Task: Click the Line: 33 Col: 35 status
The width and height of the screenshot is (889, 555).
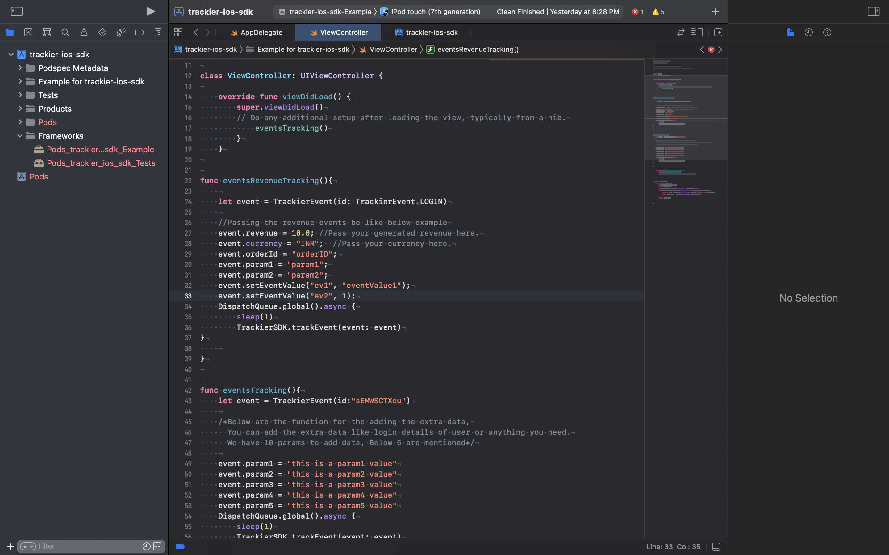Action: (673, 547)
